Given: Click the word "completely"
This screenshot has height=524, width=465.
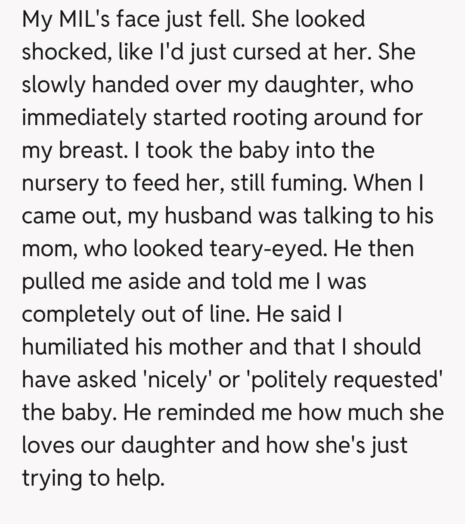Looking at the screenshot, I should pos(78,314).
